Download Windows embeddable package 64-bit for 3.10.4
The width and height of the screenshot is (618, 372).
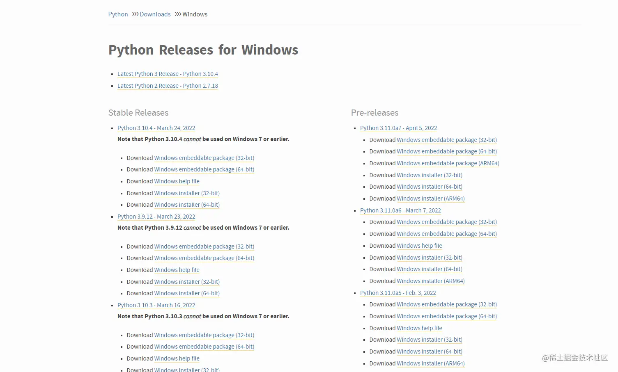click(204, 169)
